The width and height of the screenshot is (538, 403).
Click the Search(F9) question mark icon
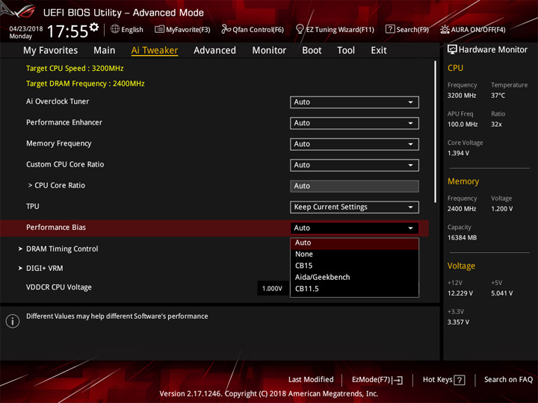[390, 29]
